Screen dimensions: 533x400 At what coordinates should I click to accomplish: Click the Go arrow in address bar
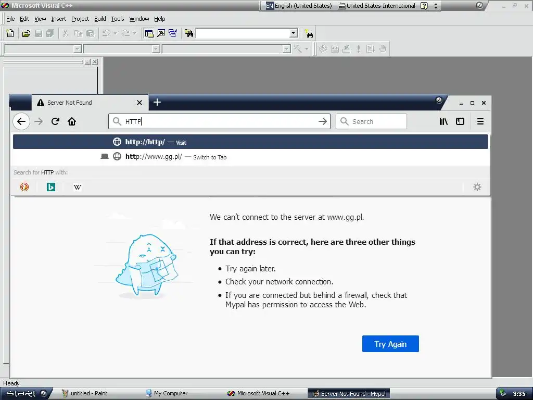click(323, 121)
